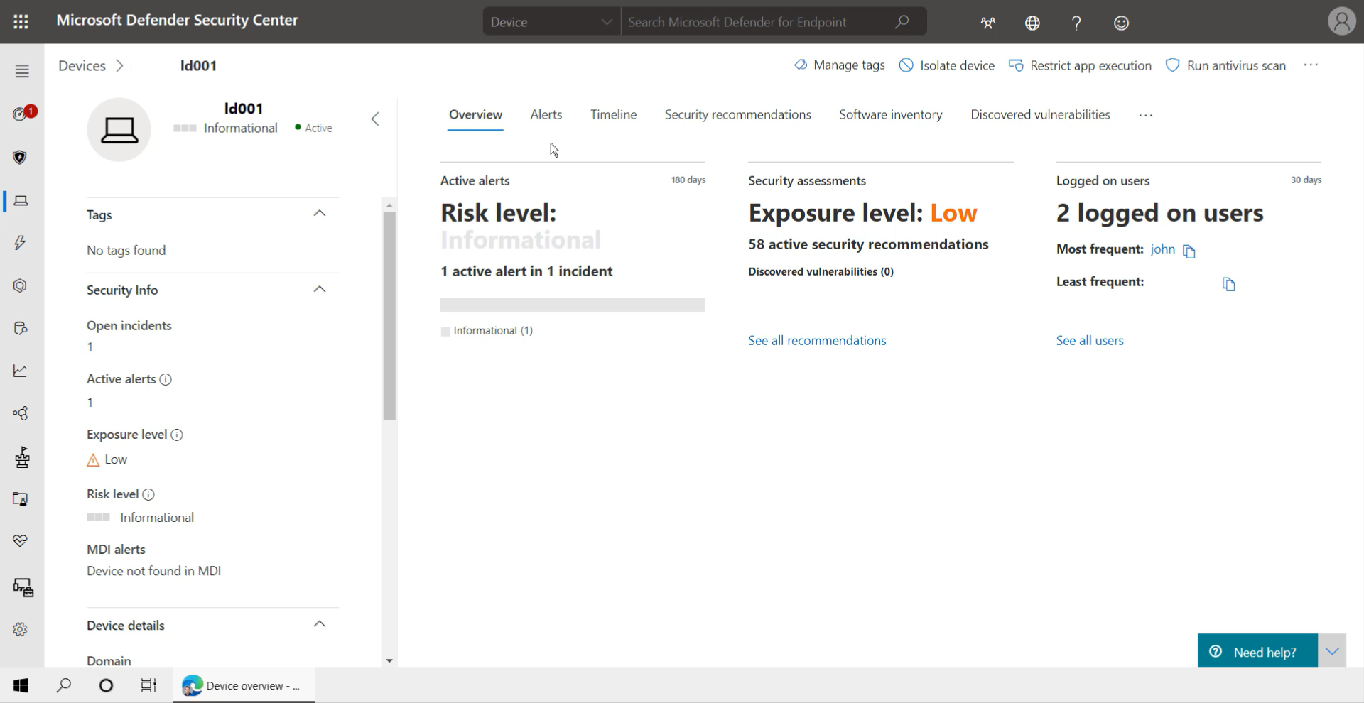Copy the most frequent user john
Screen dimensions: 1364x703
1189,251
